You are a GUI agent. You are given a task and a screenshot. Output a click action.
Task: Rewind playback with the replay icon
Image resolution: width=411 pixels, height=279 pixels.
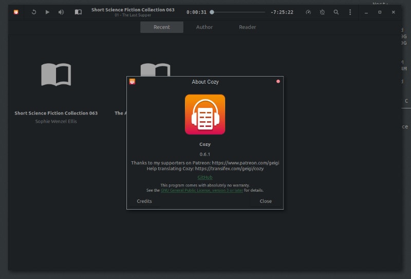34,12
